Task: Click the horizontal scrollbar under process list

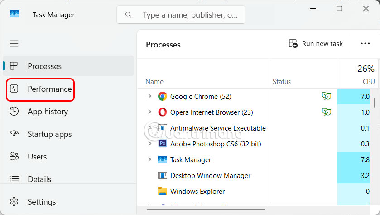Action: (206, 210)
